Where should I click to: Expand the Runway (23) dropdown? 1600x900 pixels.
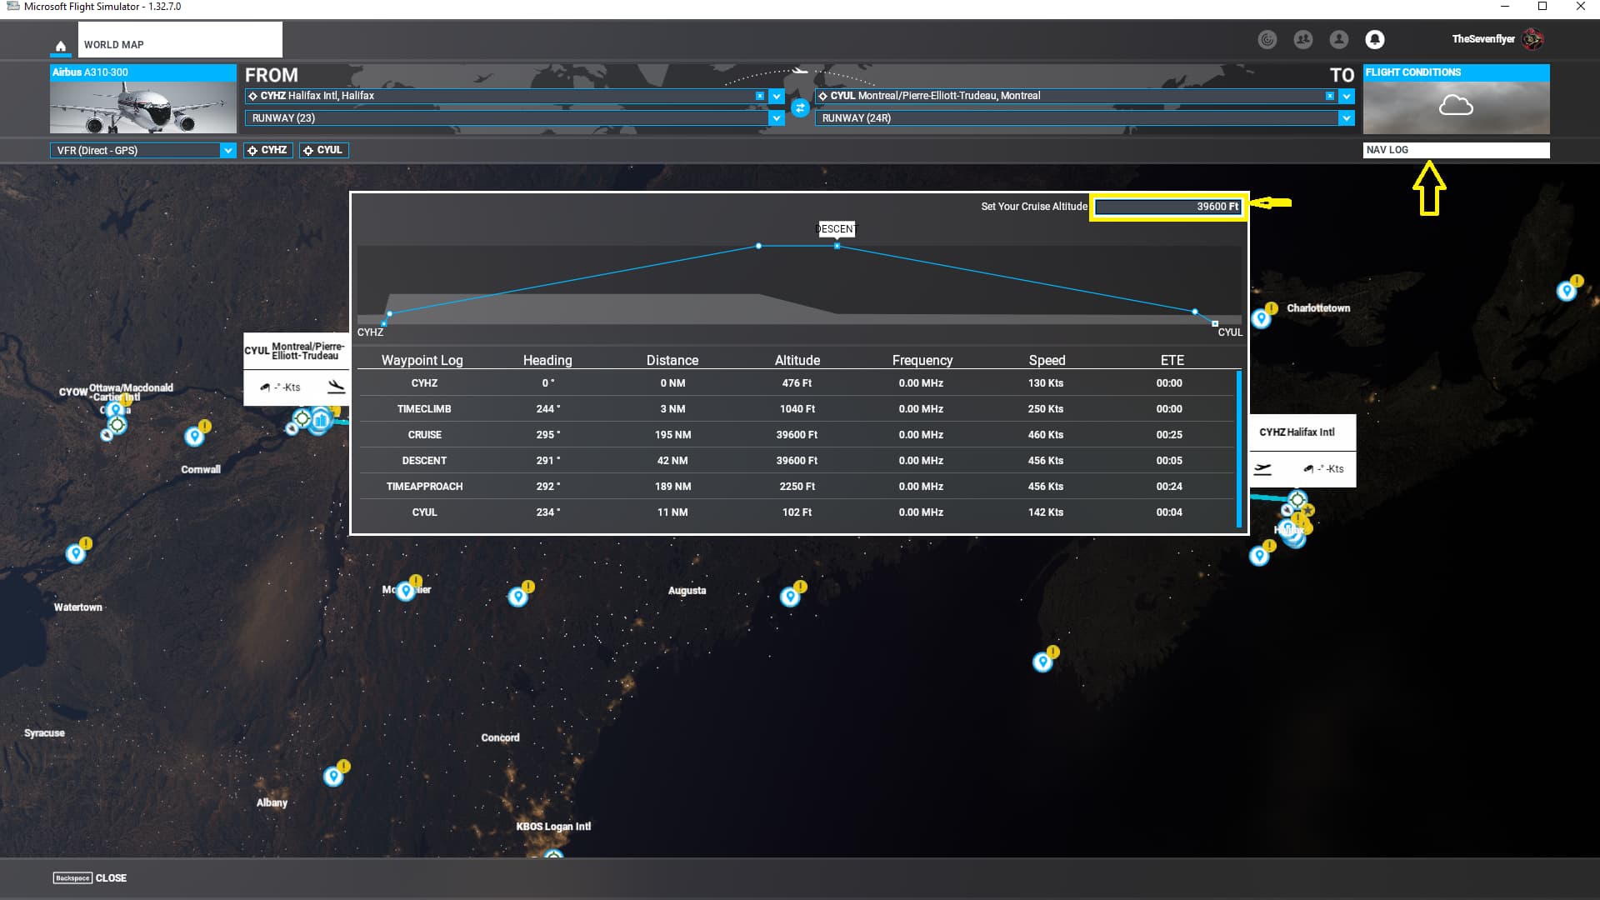point(777,118)
